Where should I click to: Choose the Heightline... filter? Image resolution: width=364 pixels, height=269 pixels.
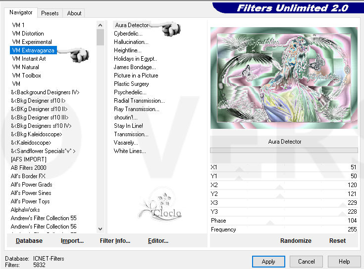(128, 50)
